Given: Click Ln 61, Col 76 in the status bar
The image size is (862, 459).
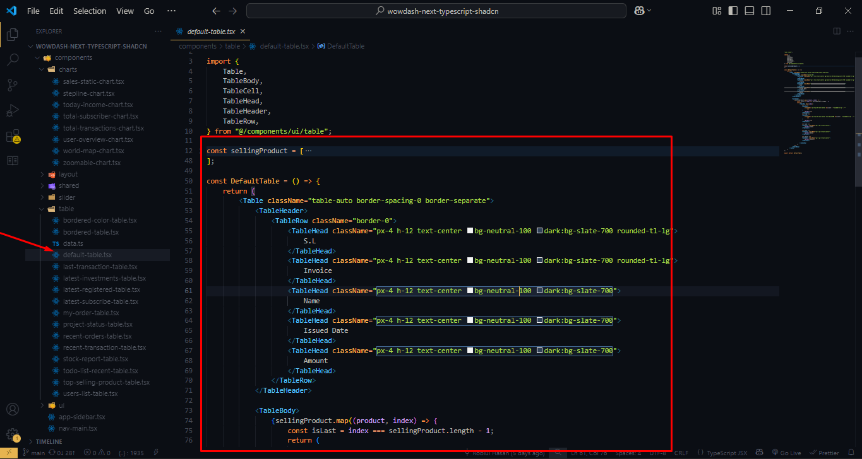Looking at the screenshot, I should [x=587, y=452].
